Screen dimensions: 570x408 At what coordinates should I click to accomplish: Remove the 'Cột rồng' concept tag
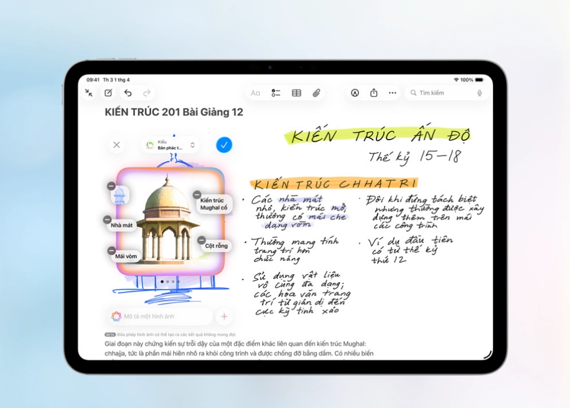(x=201, y=239)
